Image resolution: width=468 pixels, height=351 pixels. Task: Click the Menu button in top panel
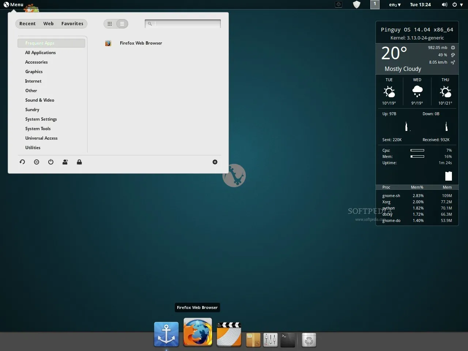point(14,5)
